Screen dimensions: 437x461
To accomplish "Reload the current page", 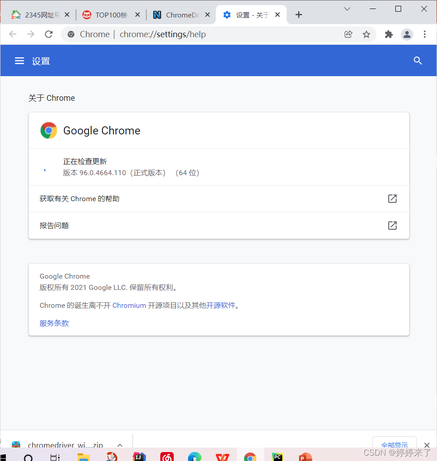I will [49, 34].
